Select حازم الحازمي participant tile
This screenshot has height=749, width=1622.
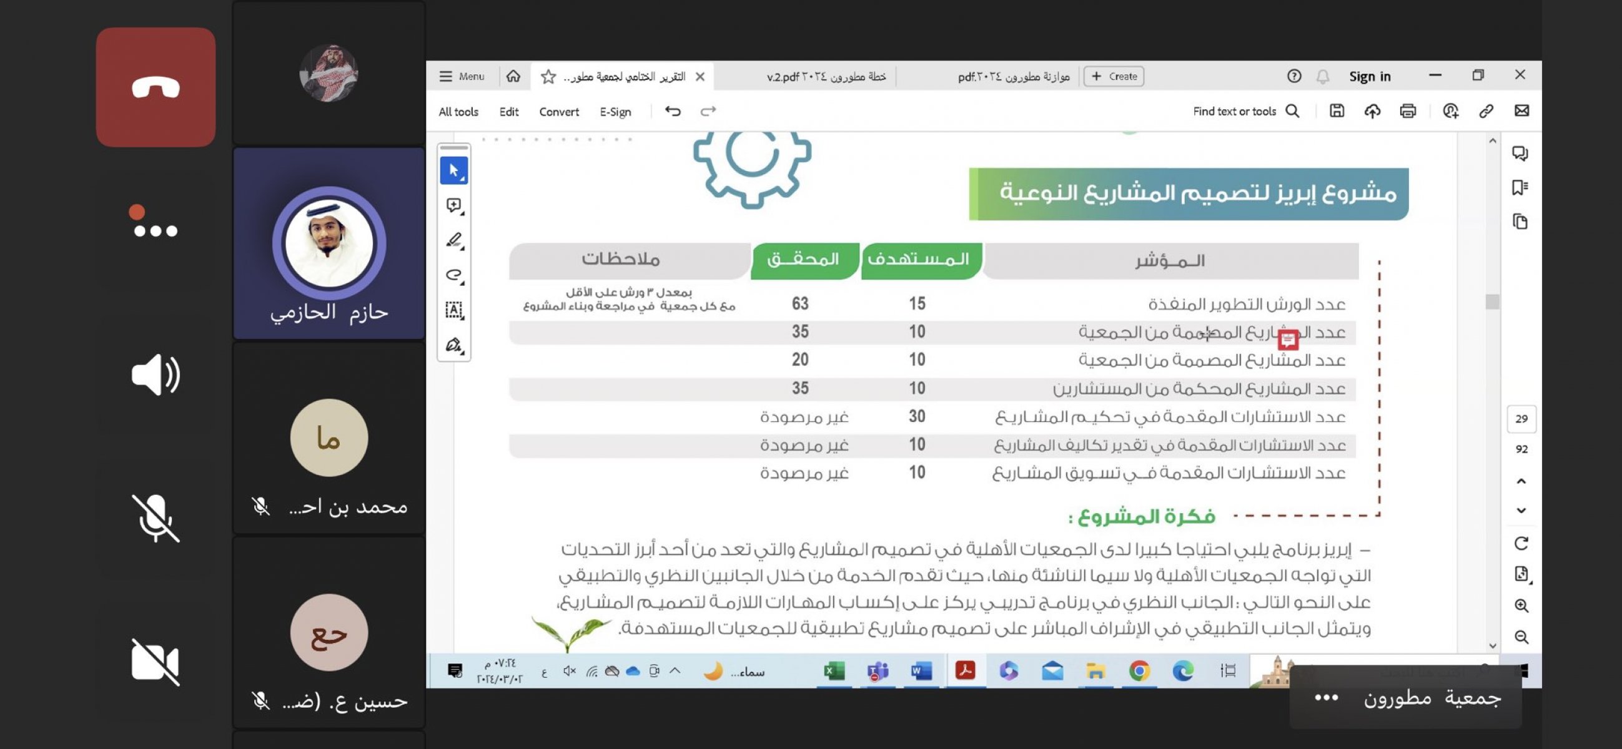[x=329, y=244]
